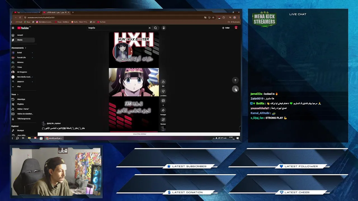Bookmark this page with star icon
Viewport: 358px width, 201px height.
pos(213,18)
